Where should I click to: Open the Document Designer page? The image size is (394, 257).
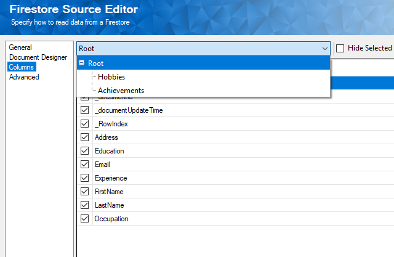[x=38, y=57]
